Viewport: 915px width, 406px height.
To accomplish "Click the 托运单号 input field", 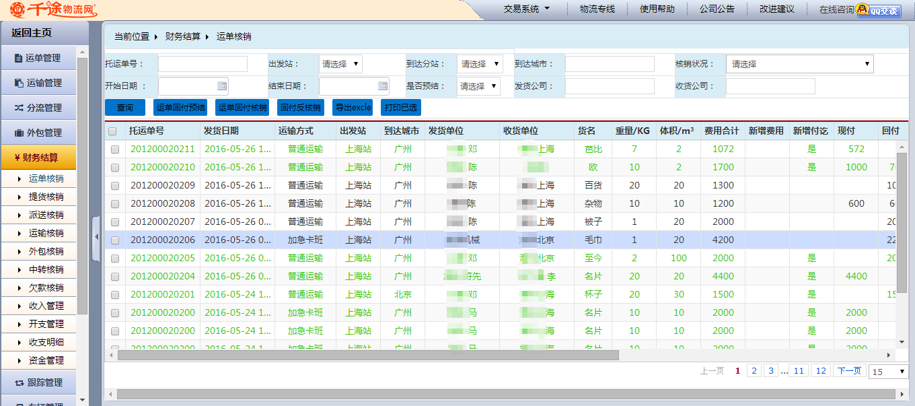I will point(203,64).
